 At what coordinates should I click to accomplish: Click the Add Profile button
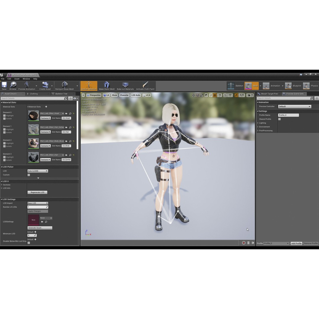296,243
